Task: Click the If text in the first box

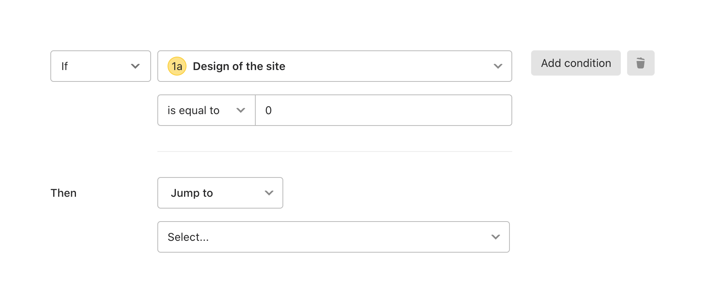Action: pos(65,66)
